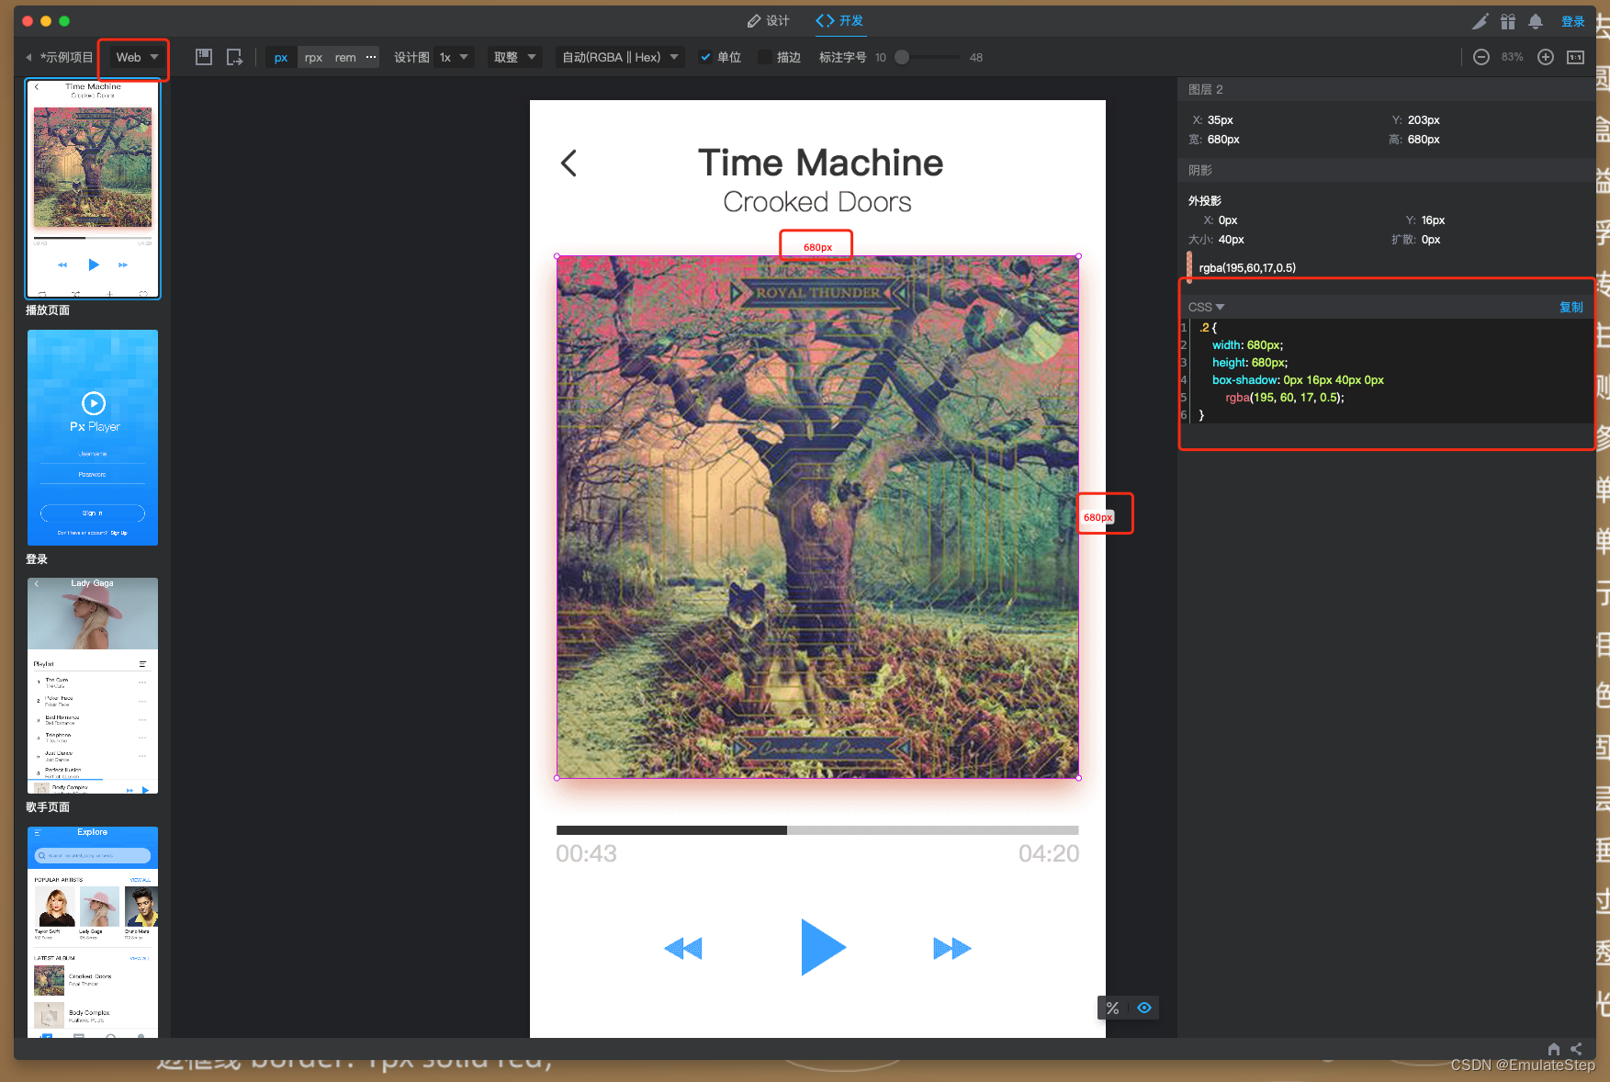
Task: Click the shadow color swatch rgba(195,60,17,0.5)
Action: tap(1189, 267)
